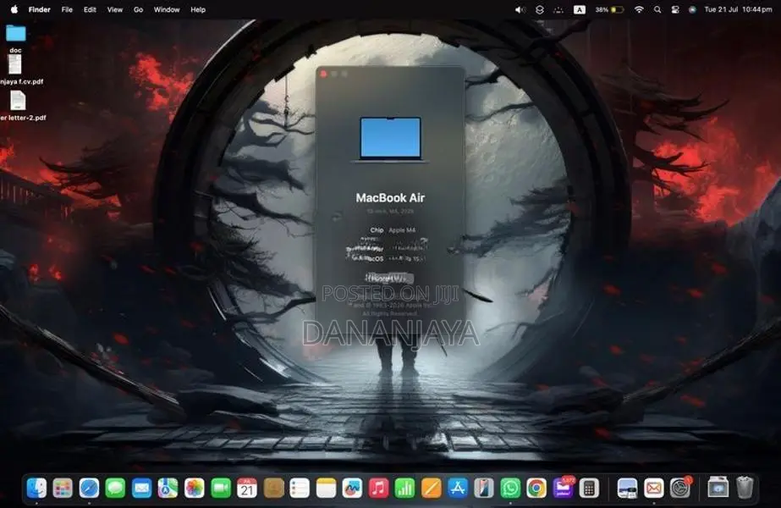The width and height of the screenshot is (781, 508).
Task: Select the 'doc' folder on desktop
Action: coord(15,38)
